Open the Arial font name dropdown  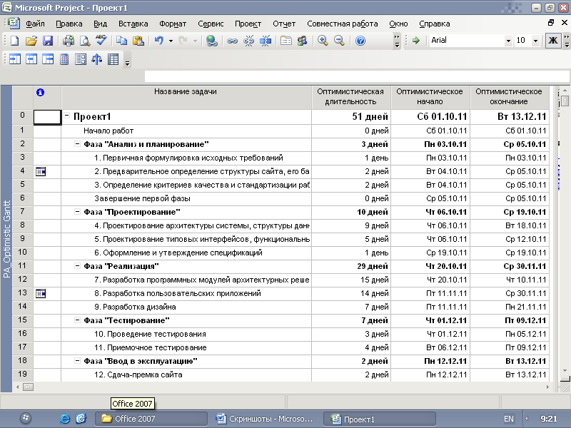point(508,41)
